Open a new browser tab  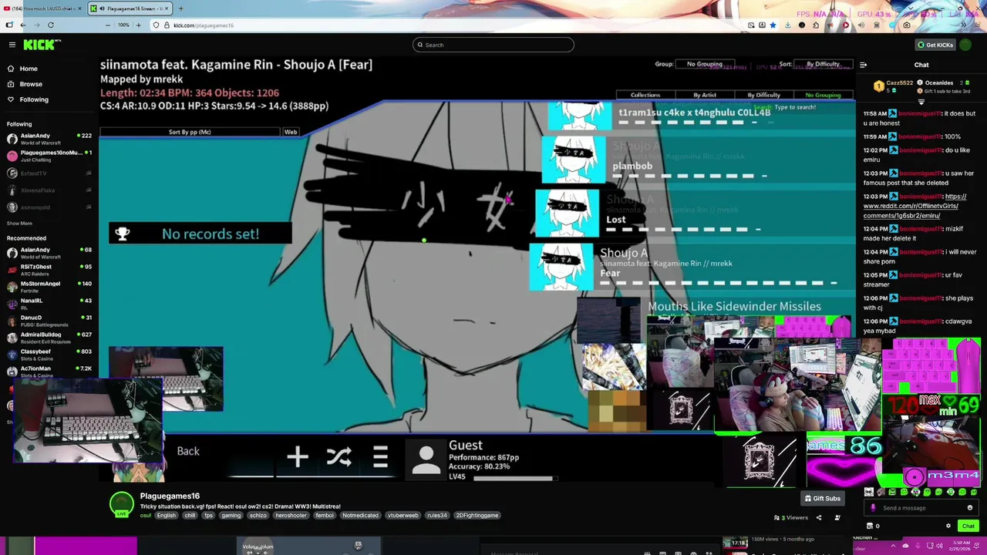point(180,8)
